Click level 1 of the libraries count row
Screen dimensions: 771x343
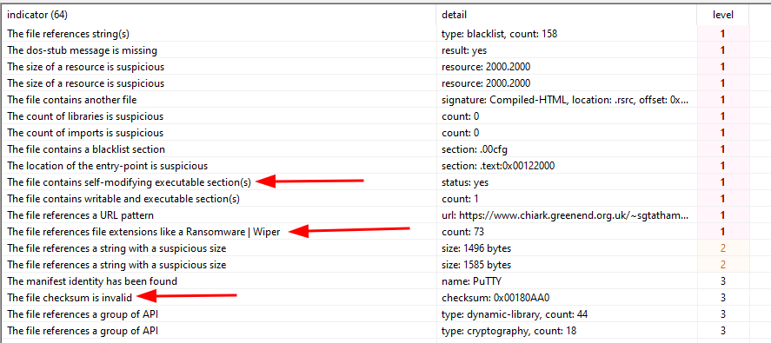click(723, 116)
